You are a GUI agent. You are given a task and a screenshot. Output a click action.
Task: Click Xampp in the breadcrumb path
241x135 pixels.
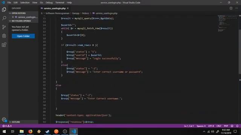coord(76,13)
